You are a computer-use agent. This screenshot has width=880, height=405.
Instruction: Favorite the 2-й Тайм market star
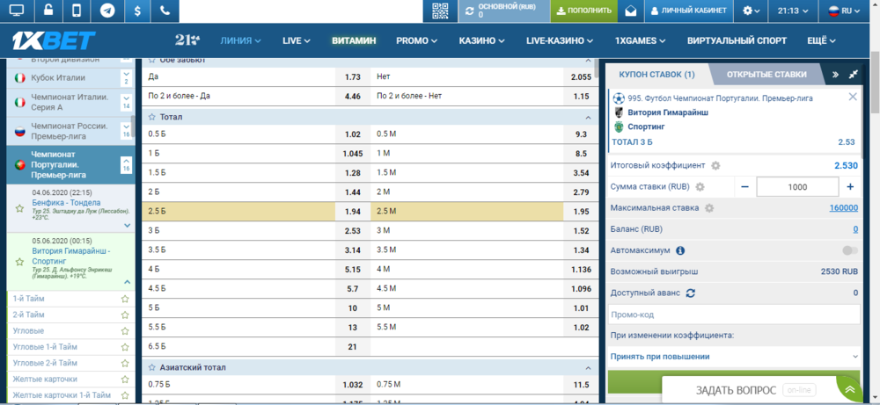(125, 315)
